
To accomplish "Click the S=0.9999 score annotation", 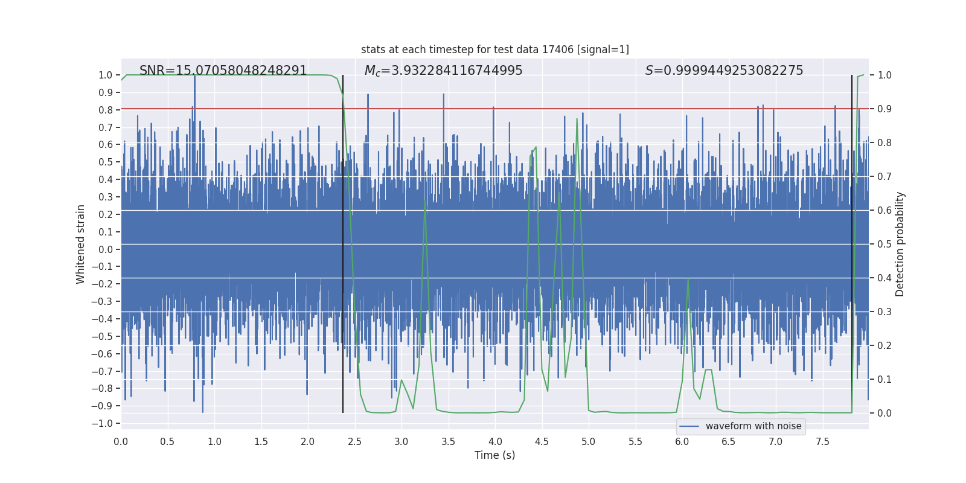I will [724, 71].
